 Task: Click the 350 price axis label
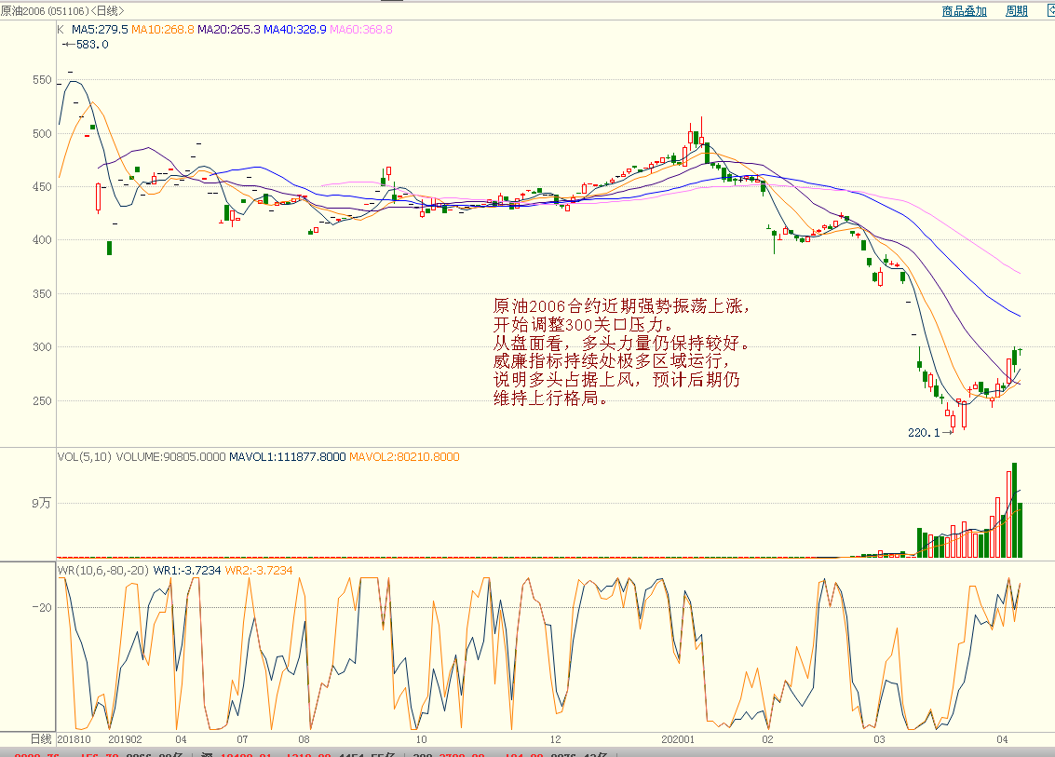[x=42, y=294]
